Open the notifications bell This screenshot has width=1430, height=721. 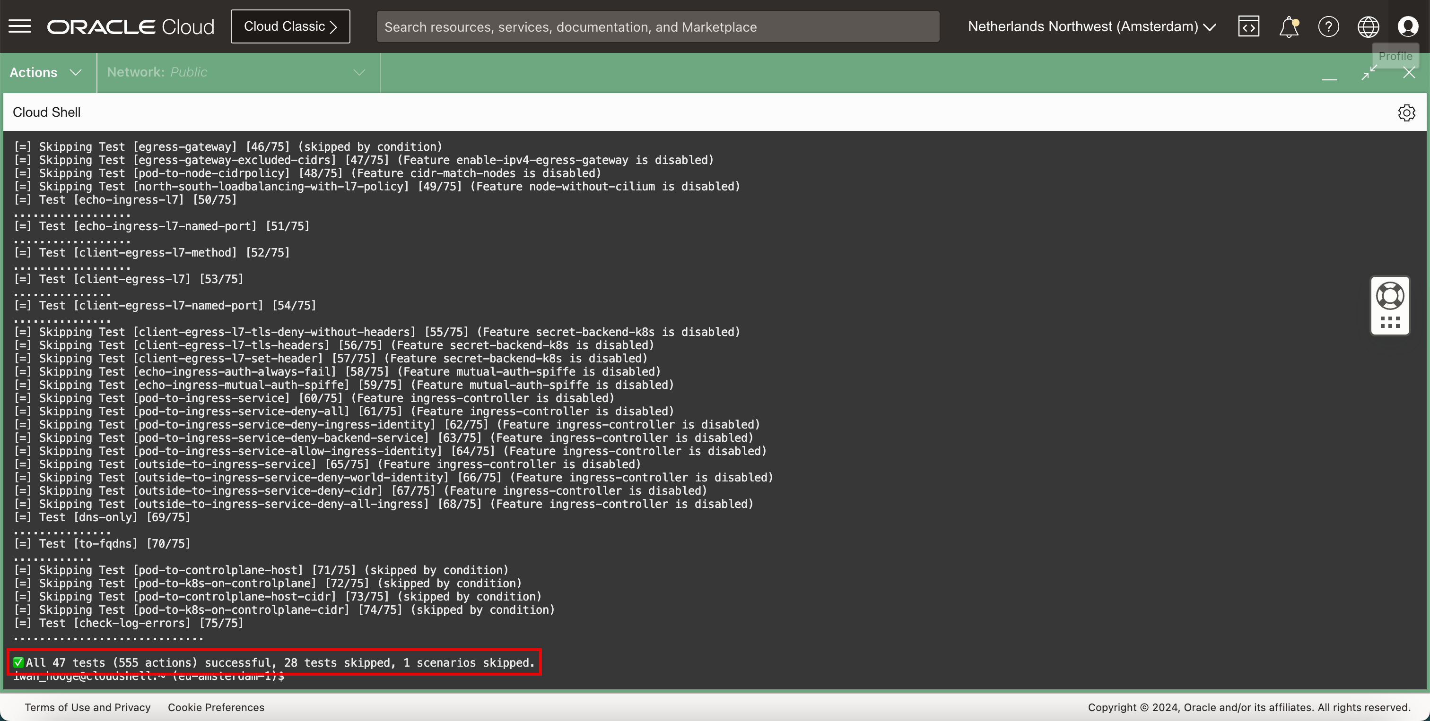coord(1289,26)
